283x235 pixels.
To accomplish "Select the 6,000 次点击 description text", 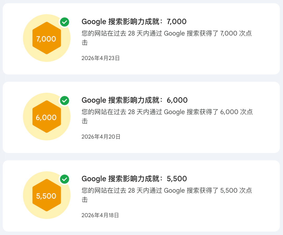I will 167,116.
